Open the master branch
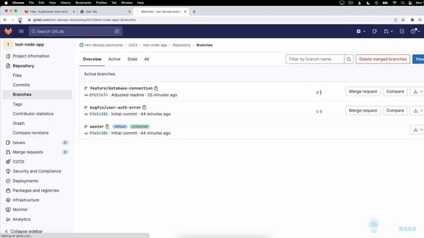Screen dimensions: 424x238 click(97, 126)
